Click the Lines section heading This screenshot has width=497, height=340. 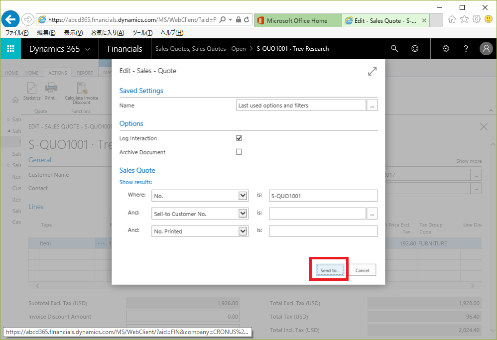[36, 207]
